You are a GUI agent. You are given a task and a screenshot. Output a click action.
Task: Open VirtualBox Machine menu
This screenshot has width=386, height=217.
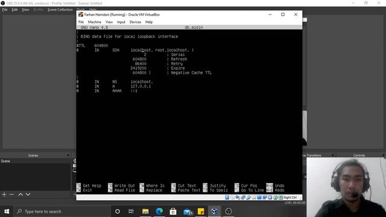click(95, 22)
